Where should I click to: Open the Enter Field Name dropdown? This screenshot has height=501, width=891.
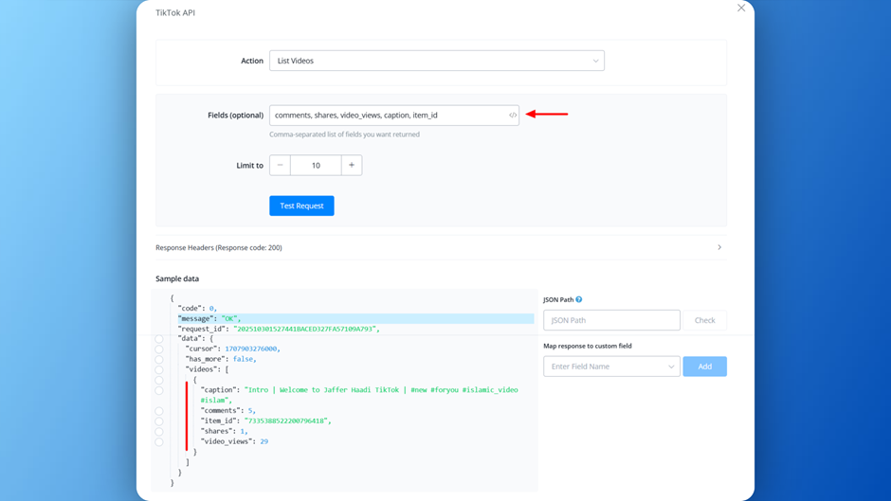pos(611,367)
